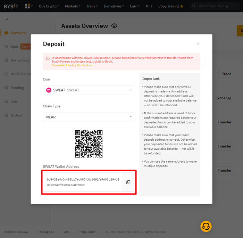Close the Deposit dialog
Image resolution: width=243 pixels, height=238 pixels.
click(198, 44)
